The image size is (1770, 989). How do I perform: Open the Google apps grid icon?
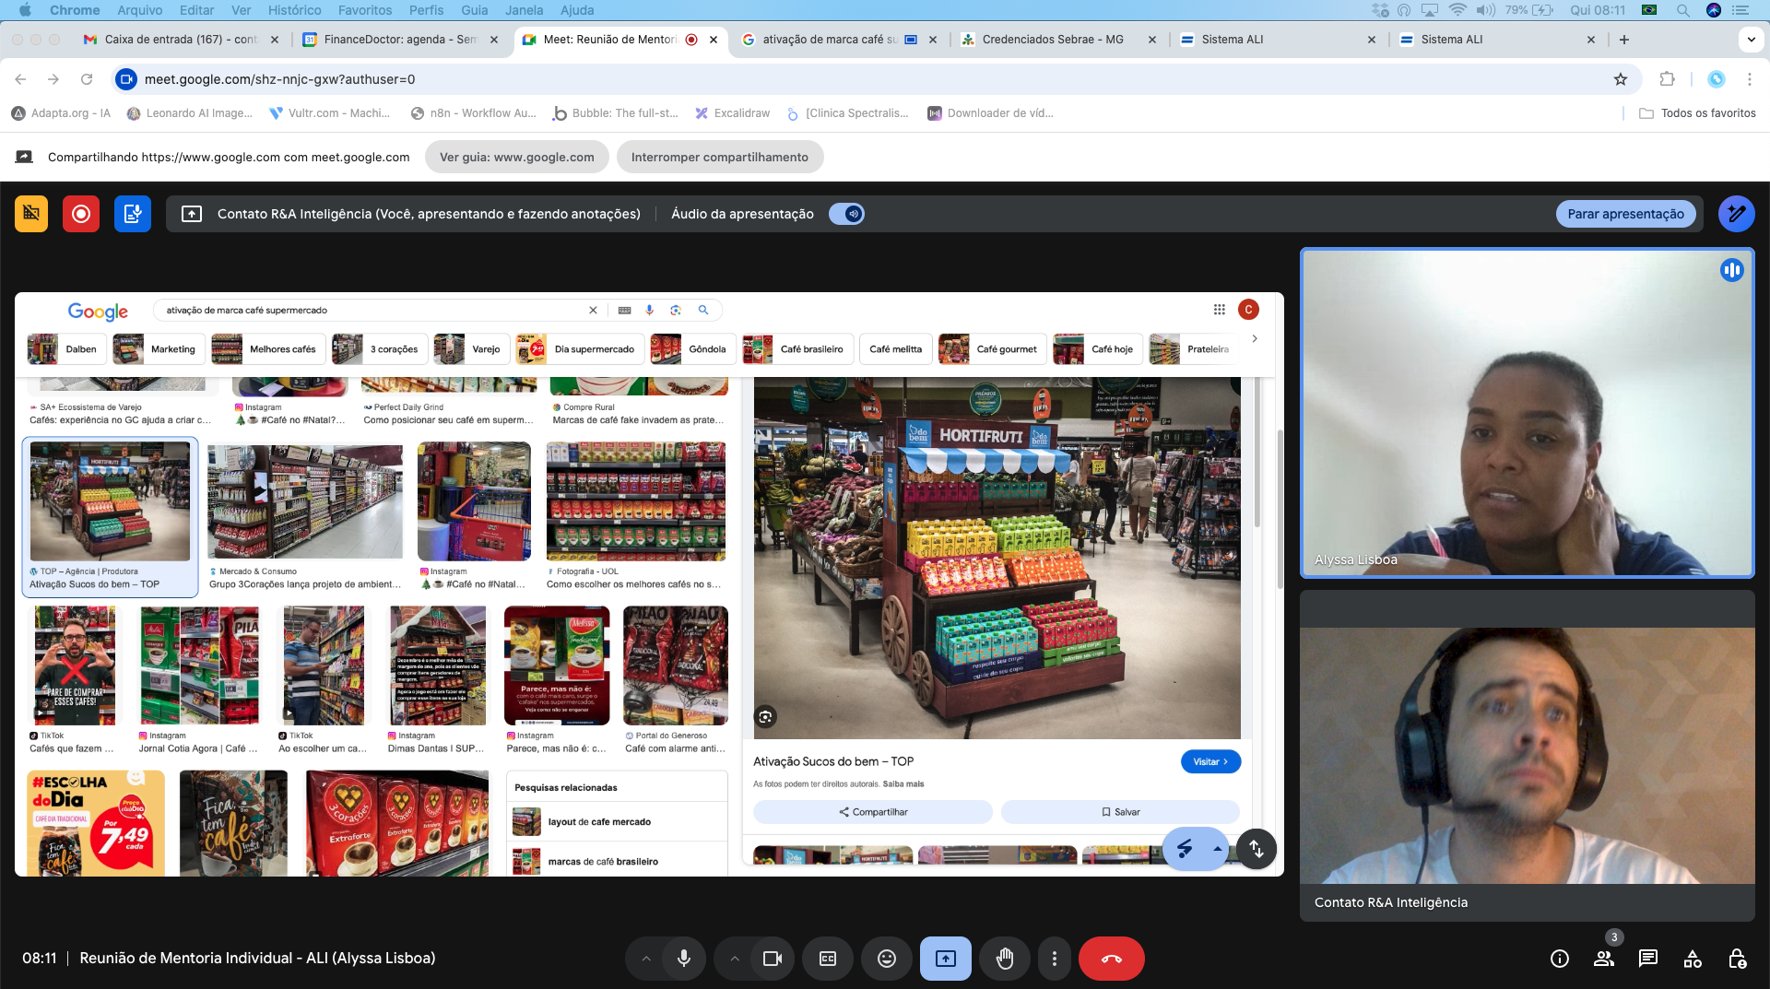click(1219, 310)
